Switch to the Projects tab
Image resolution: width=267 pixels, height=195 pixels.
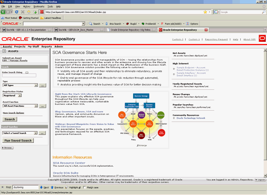[x=20, y=46]
